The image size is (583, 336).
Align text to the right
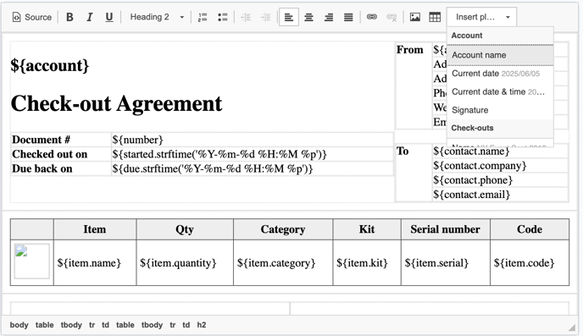point(328,17)
